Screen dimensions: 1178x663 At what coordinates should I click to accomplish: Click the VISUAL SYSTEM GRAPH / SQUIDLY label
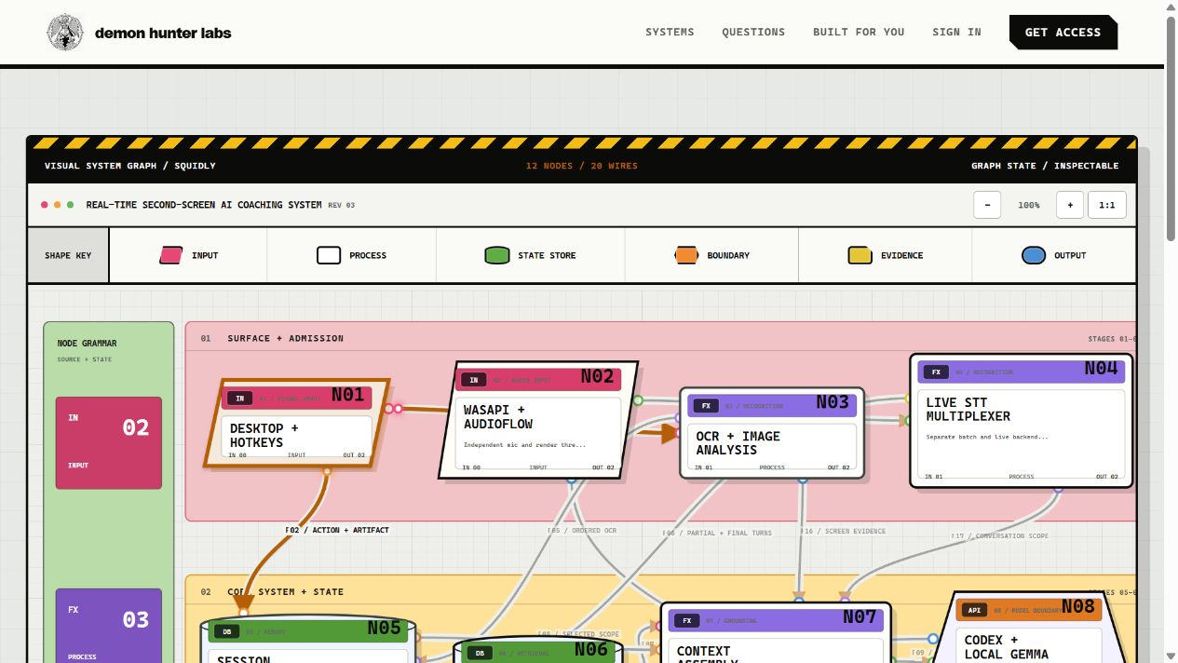tap(130, 166)
